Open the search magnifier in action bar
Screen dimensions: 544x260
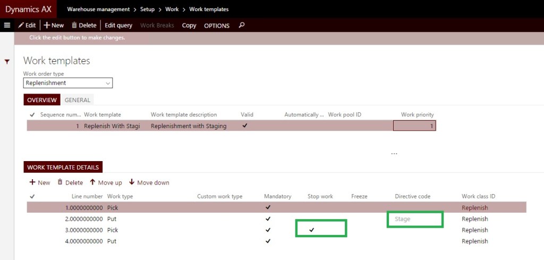(x=242, y=25)
